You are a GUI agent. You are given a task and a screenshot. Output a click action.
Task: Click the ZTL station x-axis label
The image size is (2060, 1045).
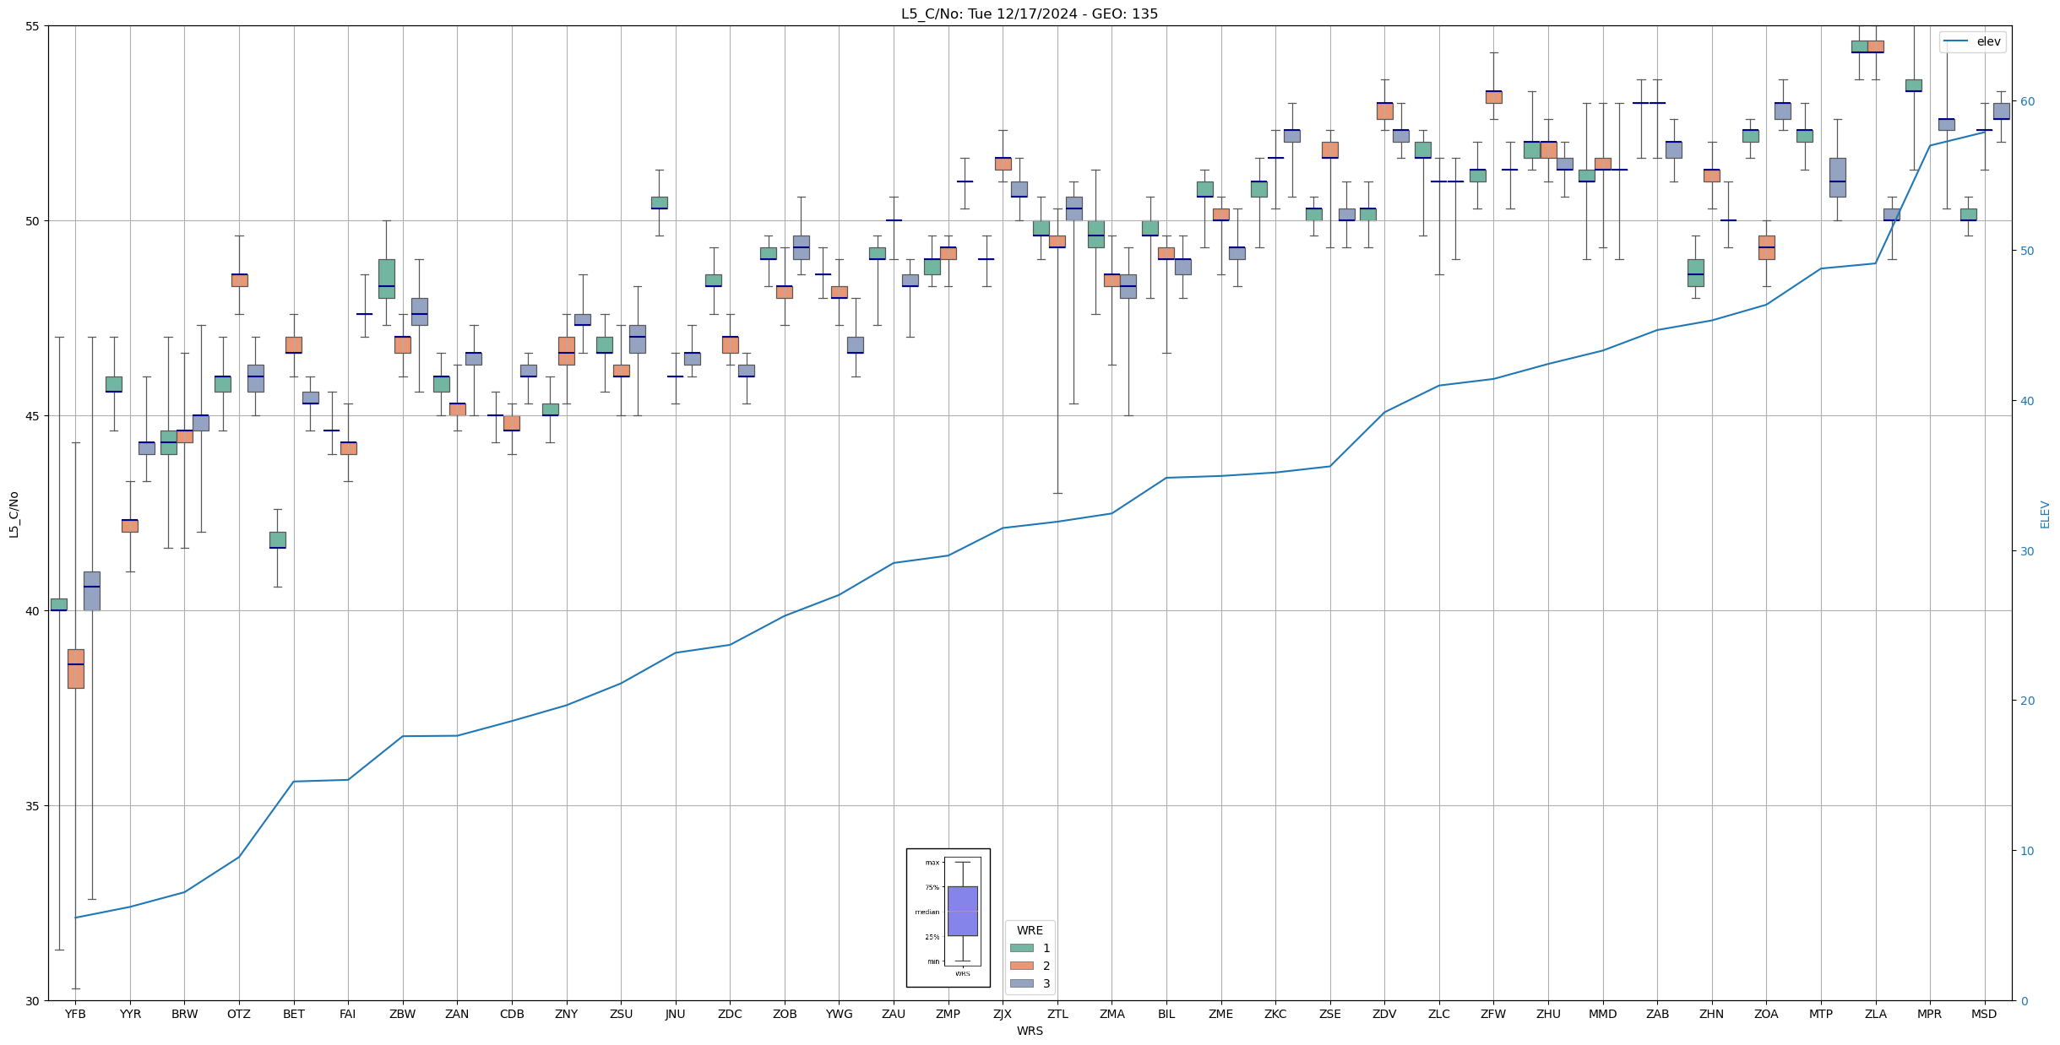click(1057, 1014)
